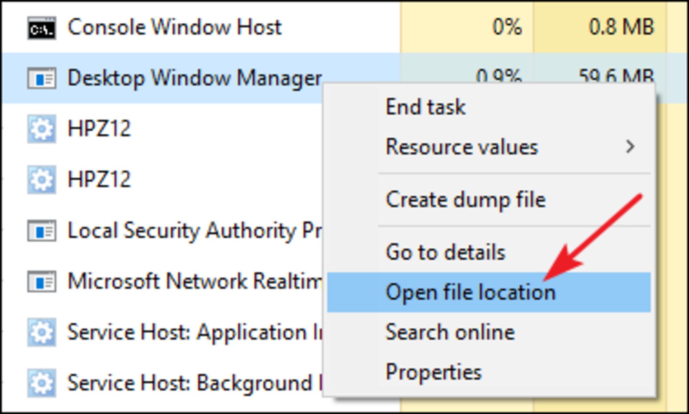This screenshot has height=414, width=689.
Task: Select Create dump file menu entry
Action: tap(465, 200)
